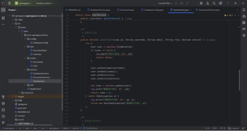This screenshot has height=131, width=247.
Task: Open the opengauss project dropdown
Action: coord(23,3)
